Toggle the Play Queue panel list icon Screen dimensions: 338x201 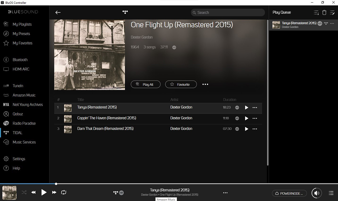[x=331, y=193]
